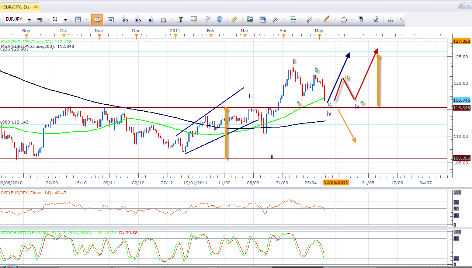Open the toolbar overflow options arrow
Image resolution: width=472 pixels, height=268 pixels.
tap(401, 20)
